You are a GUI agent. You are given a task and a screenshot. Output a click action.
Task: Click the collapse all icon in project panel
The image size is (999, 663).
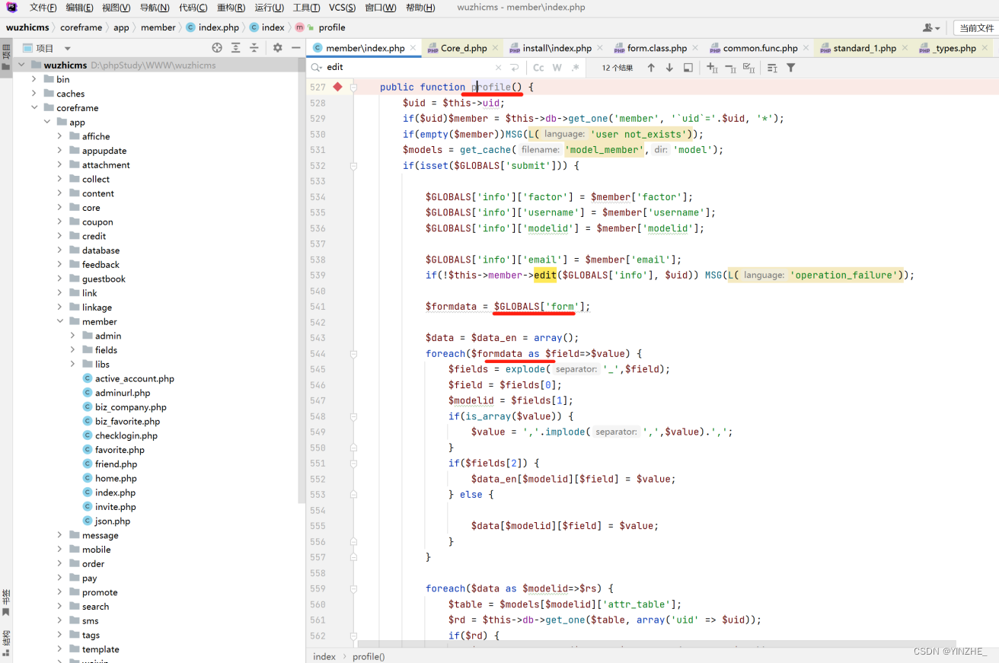[x=254, y=47]
